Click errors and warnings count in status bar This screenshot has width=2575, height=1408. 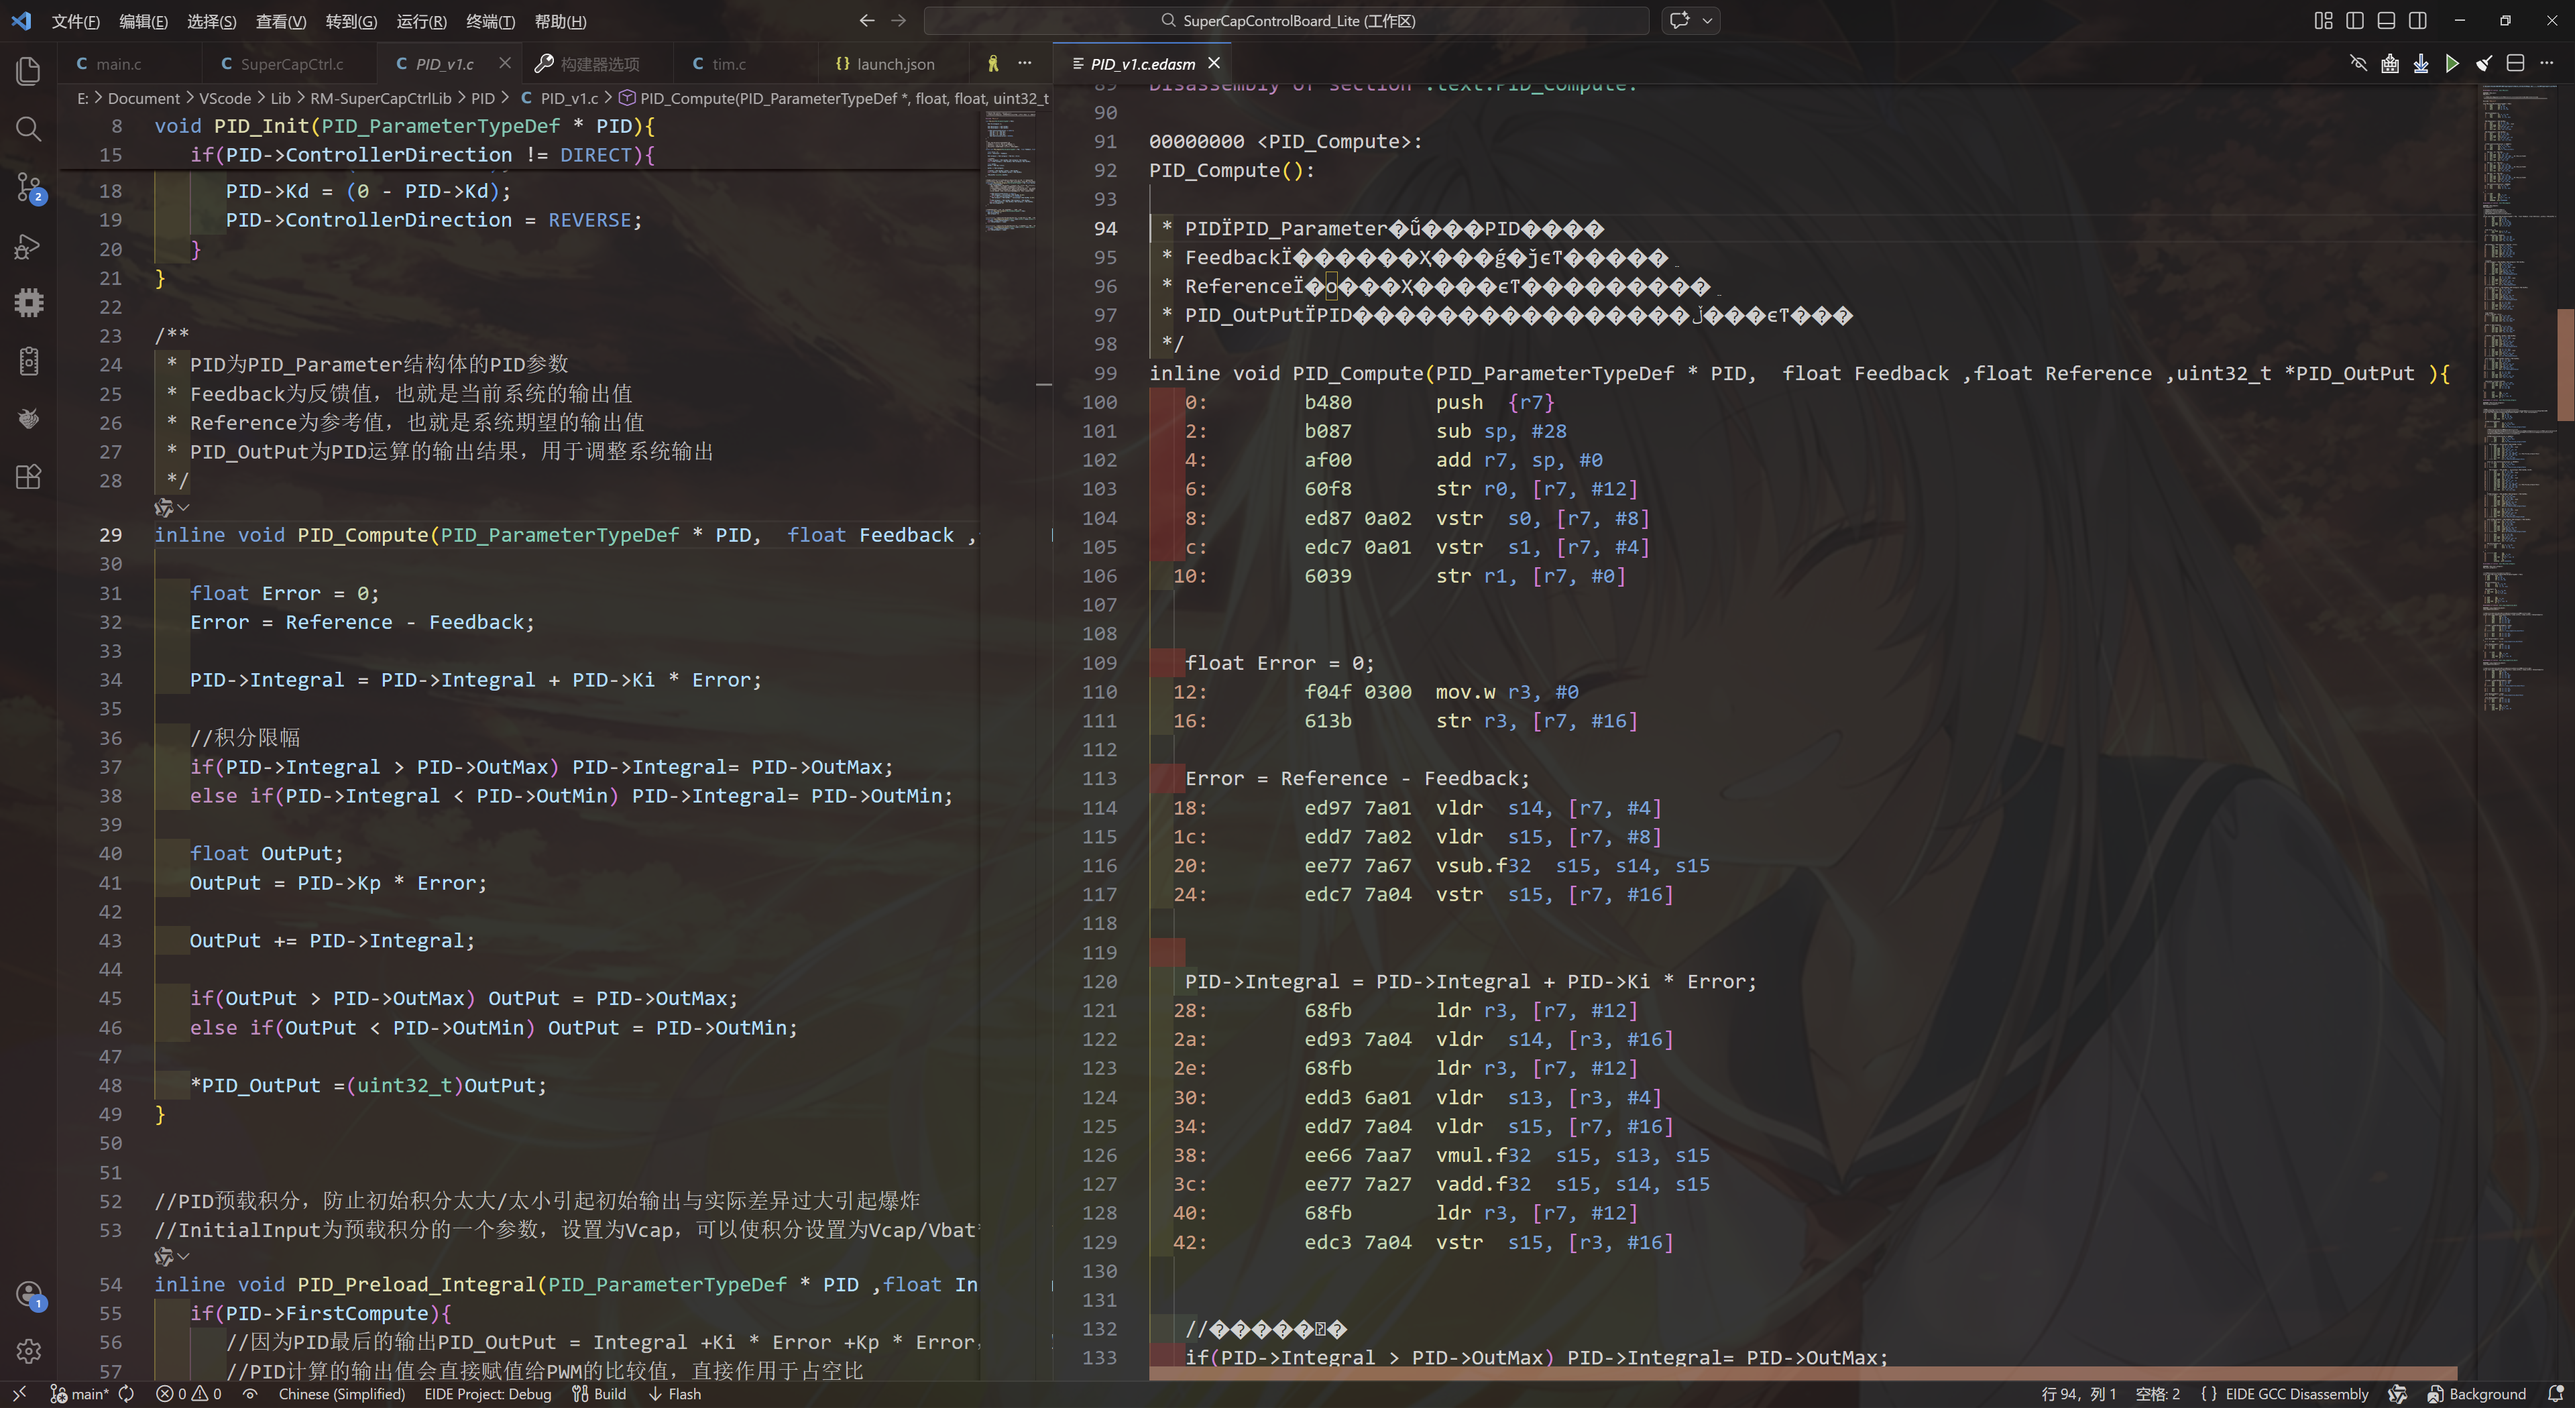pos(188,1394)
